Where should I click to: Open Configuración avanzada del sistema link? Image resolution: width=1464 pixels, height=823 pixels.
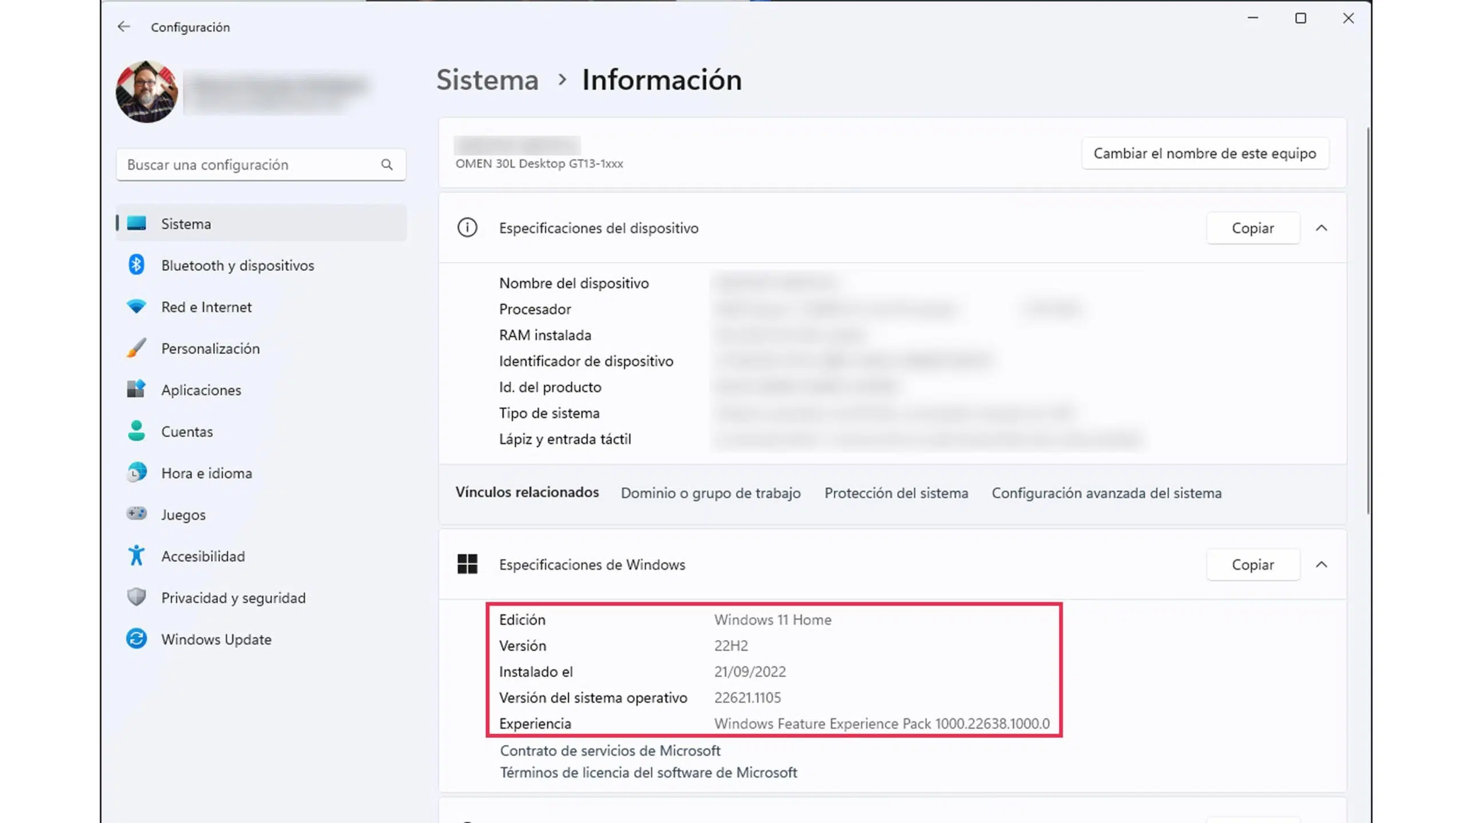1107,493
